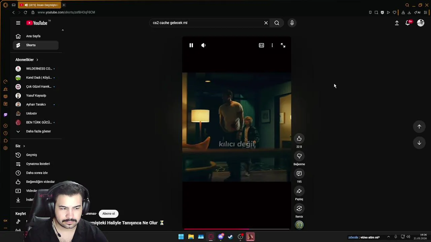Take a snapshot with Opera toolbar

click(376, 12)
